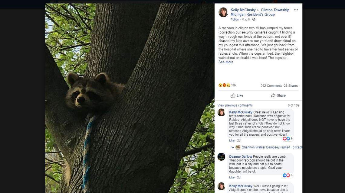This screenshot has width=345, height=193.
Task: Click the crying reaction emoji on the post
Action: [x=228, y=85]
